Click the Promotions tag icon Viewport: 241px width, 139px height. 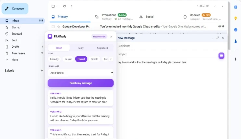tap(97, 17)
